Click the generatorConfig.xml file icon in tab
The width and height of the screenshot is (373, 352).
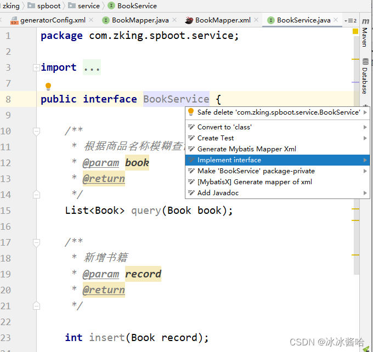(x=14, y=20)
